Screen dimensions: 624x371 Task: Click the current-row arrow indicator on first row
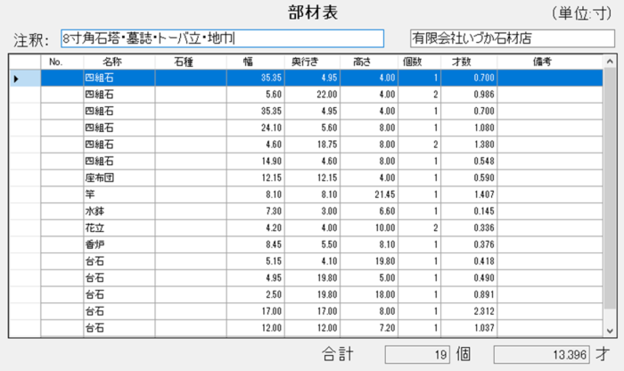[16, 78]
